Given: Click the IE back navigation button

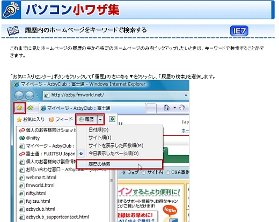Looking at the screenshot, I should (19, 95).
